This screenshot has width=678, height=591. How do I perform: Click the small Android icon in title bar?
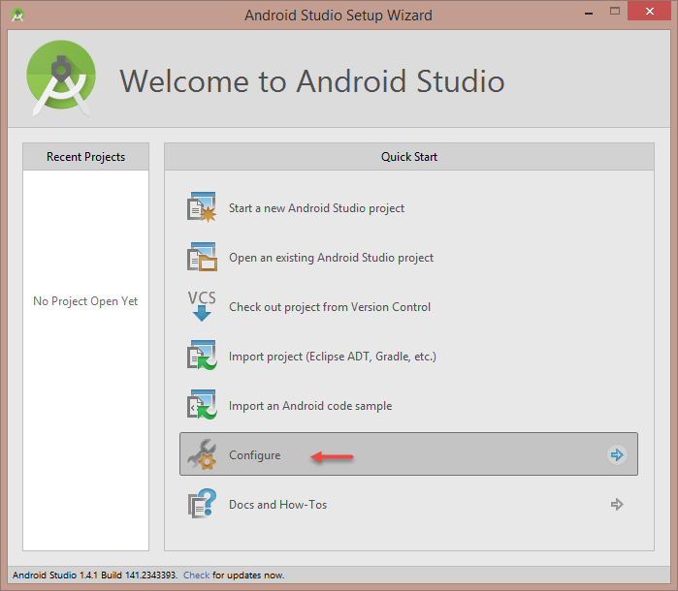(x=18, y=15)
